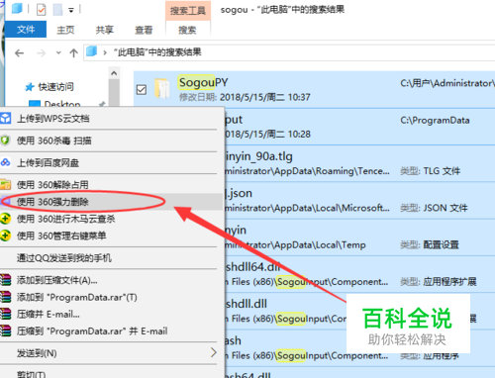Image resolution: width=495 pixels, height=378 pixels.
Task: Select the .json file result row
Action: 360,201
